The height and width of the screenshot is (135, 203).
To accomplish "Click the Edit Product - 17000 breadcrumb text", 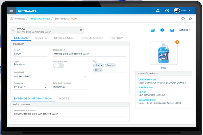I will click(x=66, y=19).
